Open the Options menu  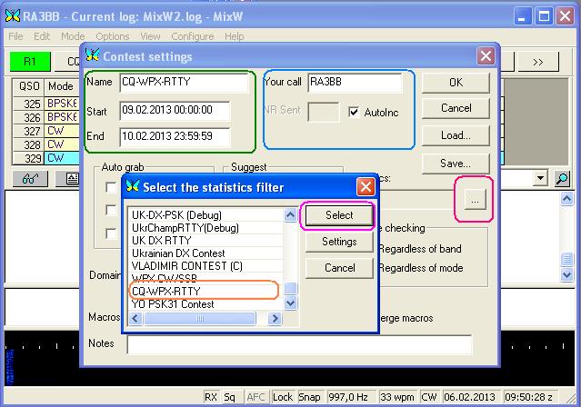[x=112, y=36]
